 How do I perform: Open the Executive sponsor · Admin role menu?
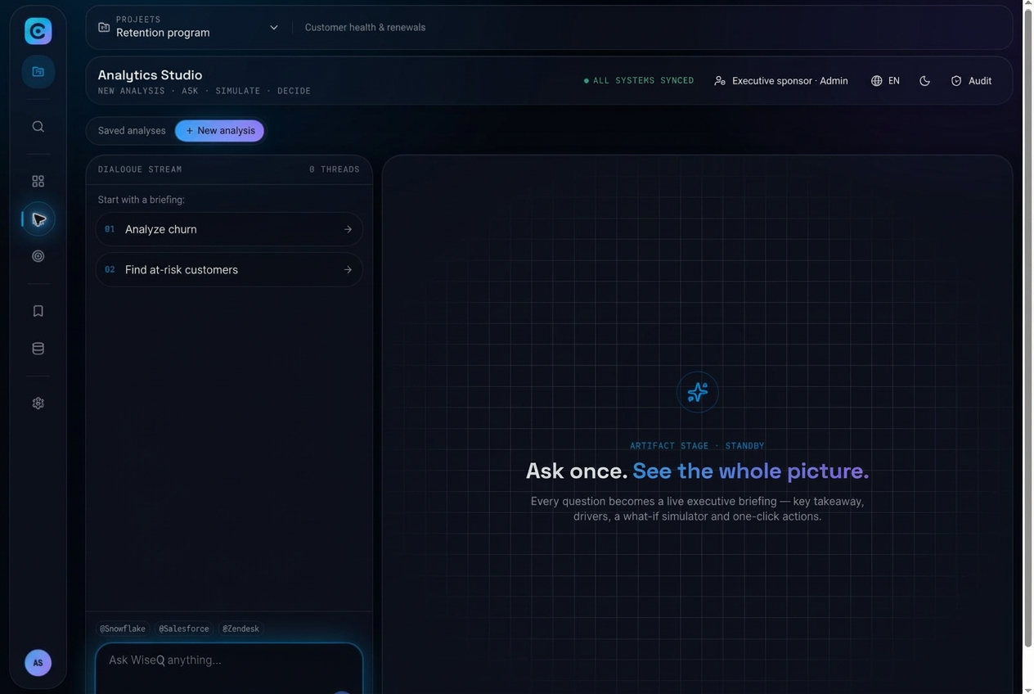click(780, 81)
